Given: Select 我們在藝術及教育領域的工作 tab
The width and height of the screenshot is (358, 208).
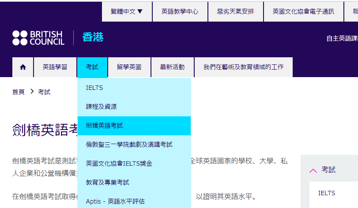Looking at the screenshot, I should pos(243,67).
